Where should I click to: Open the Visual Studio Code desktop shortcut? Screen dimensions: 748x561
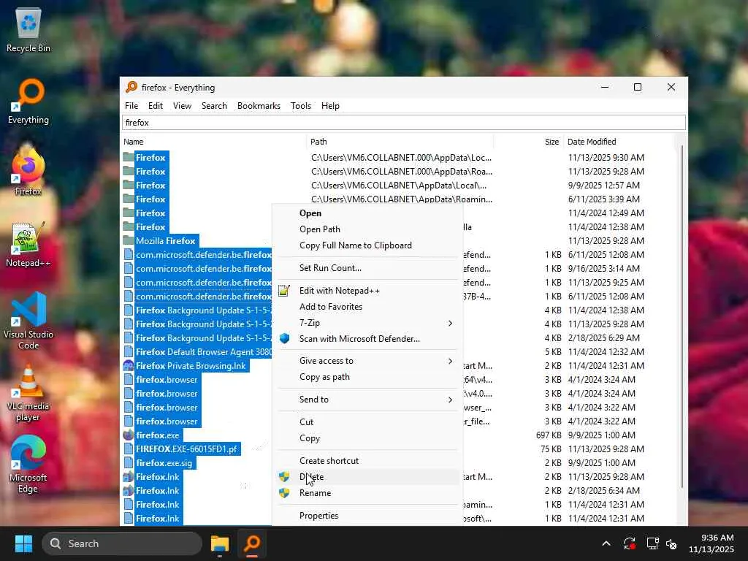coord(28,321)
